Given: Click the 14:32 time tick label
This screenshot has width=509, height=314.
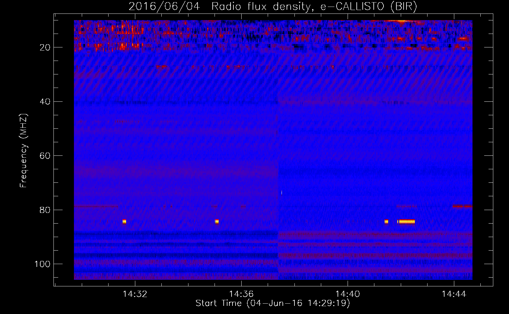Looking at the screenshot, I should (135, 294).
